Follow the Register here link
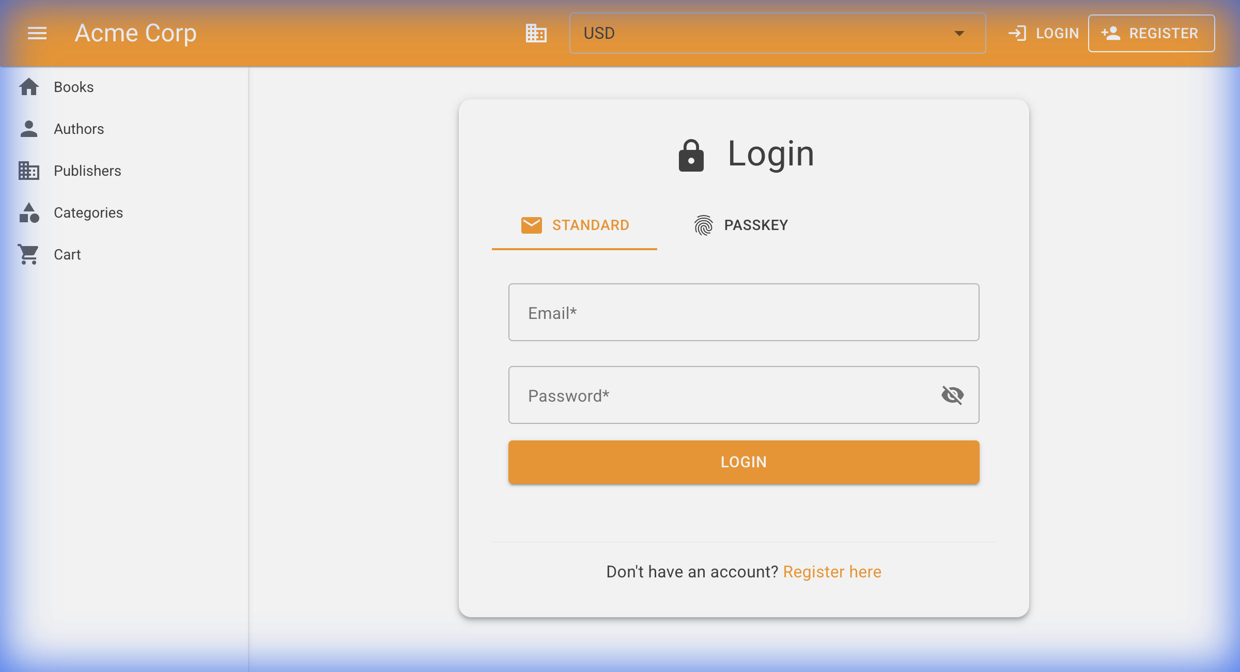 coord(832,572)
